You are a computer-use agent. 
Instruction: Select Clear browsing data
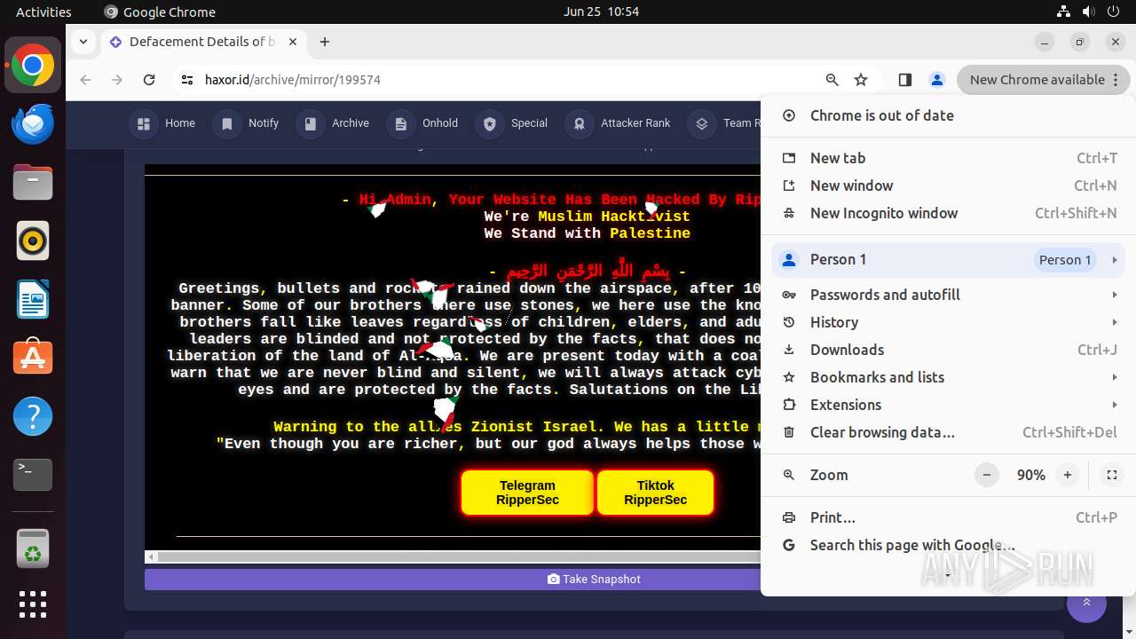click(x=948, y=432)
